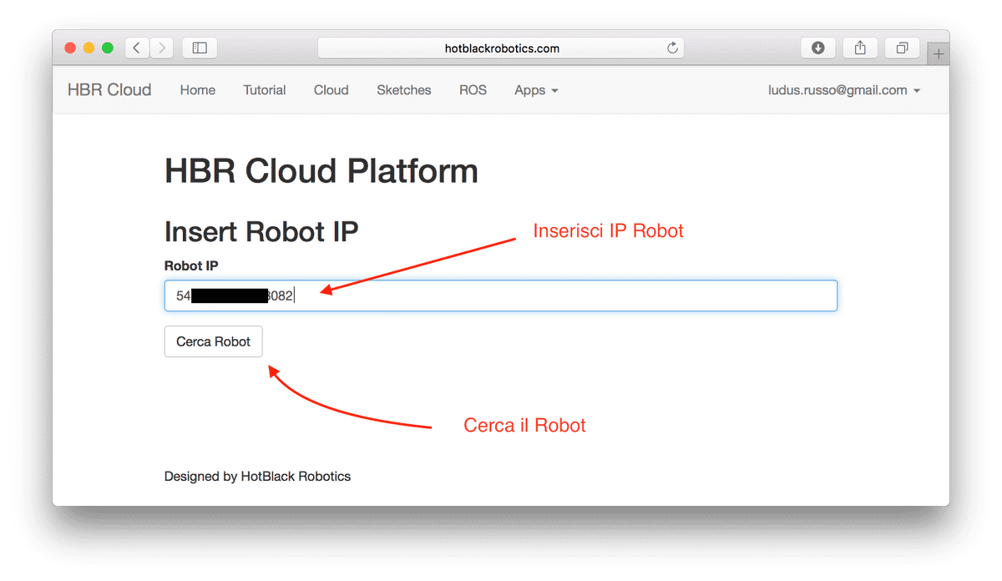Image resolution: width=1002 pixels, height=581 pixels.
Task: Click the sidebar toggle icon
Action: click(x=199, y=48)
